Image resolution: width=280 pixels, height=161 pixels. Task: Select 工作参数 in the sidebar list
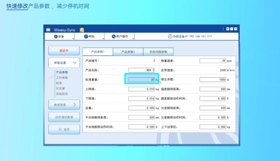pos(62,78)
